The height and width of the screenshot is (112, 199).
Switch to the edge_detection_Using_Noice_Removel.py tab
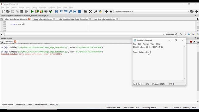[73, 19]
